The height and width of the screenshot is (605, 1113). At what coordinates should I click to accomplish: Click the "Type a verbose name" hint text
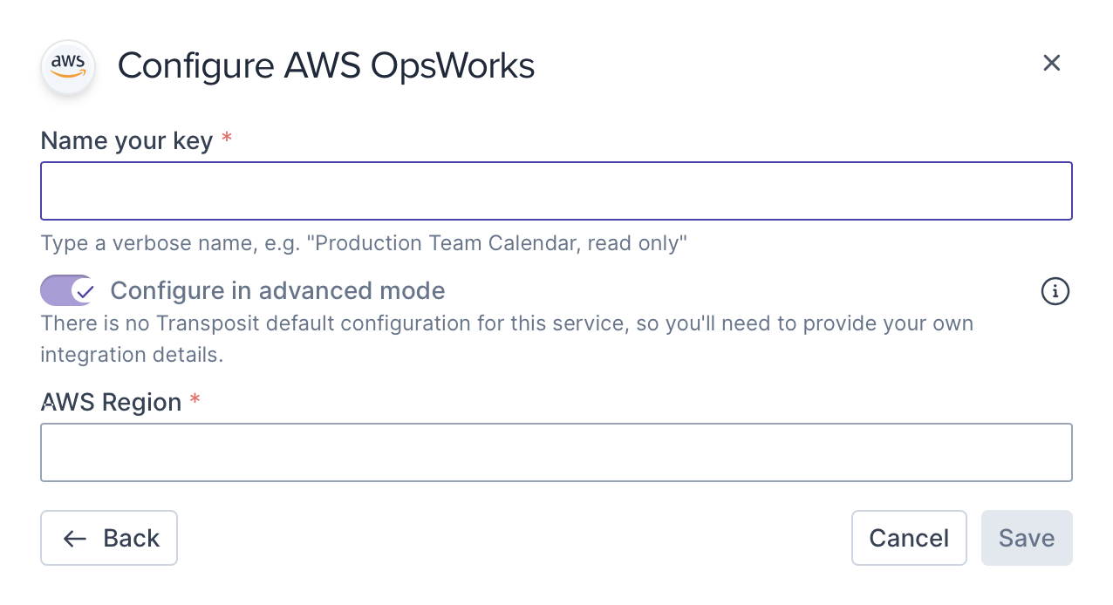pyautogui.click(x=364, y=243)
